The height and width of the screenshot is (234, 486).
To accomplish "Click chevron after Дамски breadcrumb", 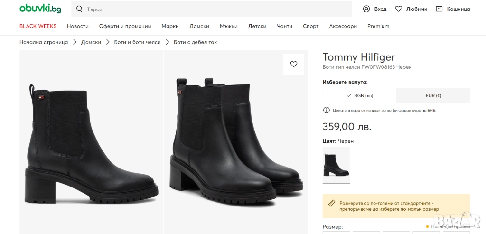I will pos(108,42).
